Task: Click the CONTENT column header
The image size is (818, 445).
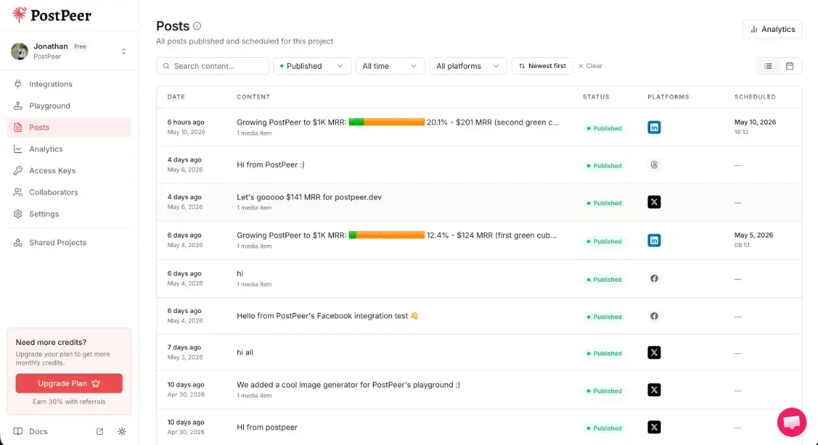Action: (x=254, y=97)
